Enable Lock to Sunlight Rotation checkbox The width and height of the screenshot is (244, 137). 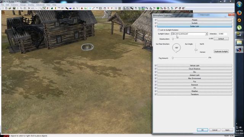coord(159,30)
